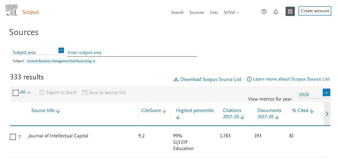Click the info icon beside Learn more
Screen dimensions: 338x163
click(249, 79)
